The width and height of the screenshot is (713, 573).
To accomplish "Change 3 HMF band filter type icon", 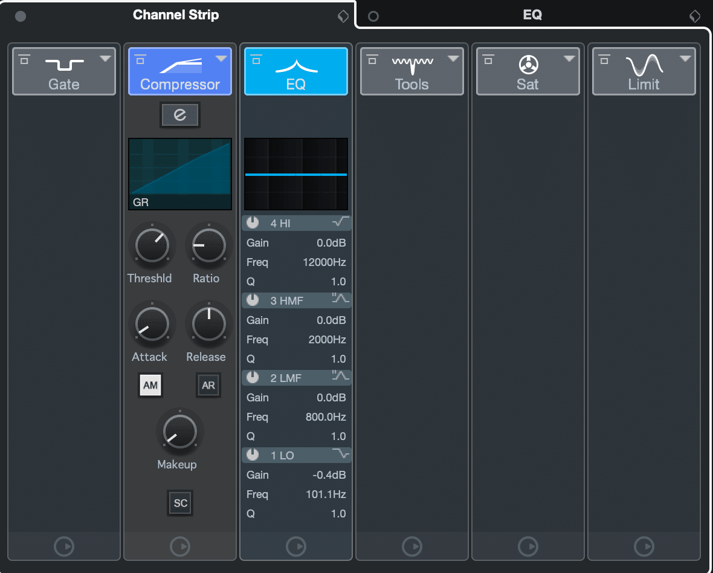I will click(x=341, y=299).
